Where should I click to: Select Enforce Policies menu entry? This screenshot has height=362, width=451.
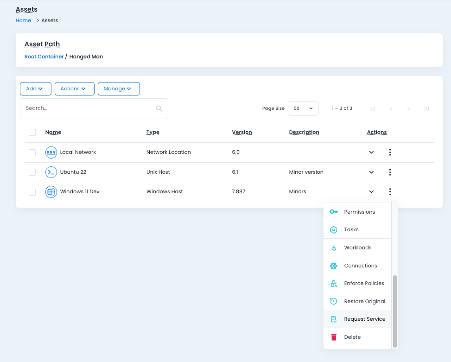[x=364, y=283]
